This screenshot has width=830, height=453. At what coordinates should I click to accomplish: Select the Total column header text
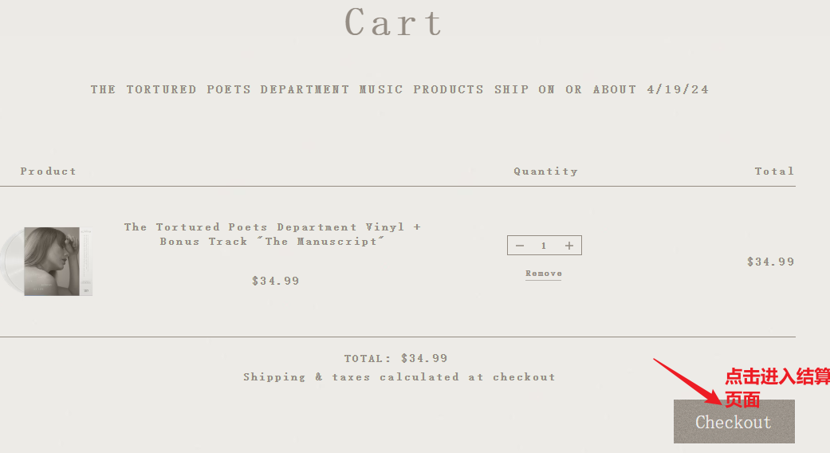click(774, 171)
